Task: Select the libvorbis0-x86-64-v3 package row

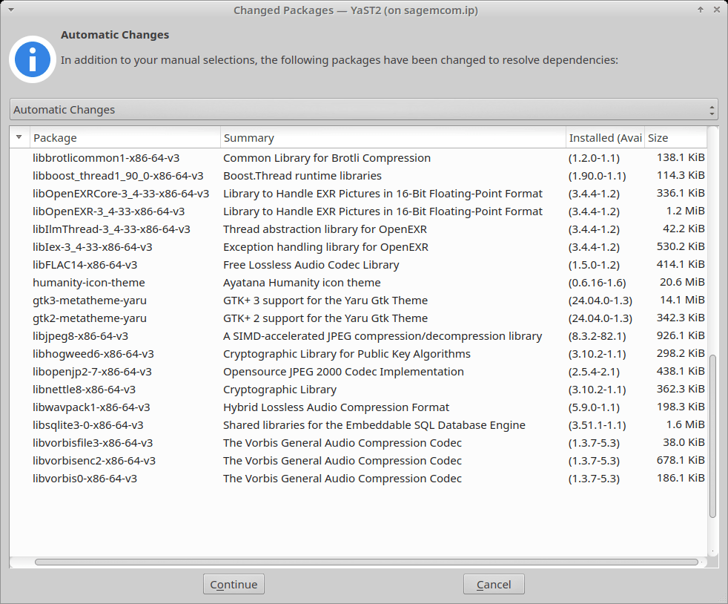Action: (85, 479)
